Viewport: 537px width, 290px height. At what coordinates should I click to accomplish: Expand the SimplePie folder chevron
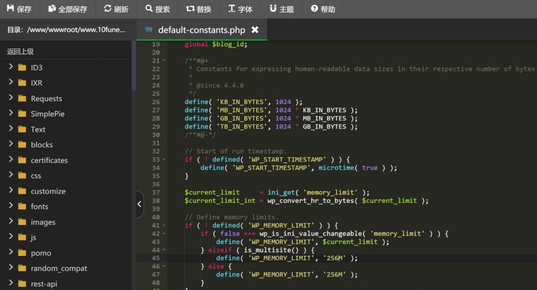click(x=10, y=114)
